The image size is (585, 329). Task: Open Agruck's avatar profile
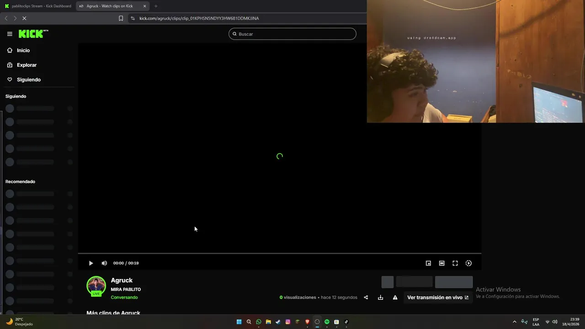[x=96, y=286]
